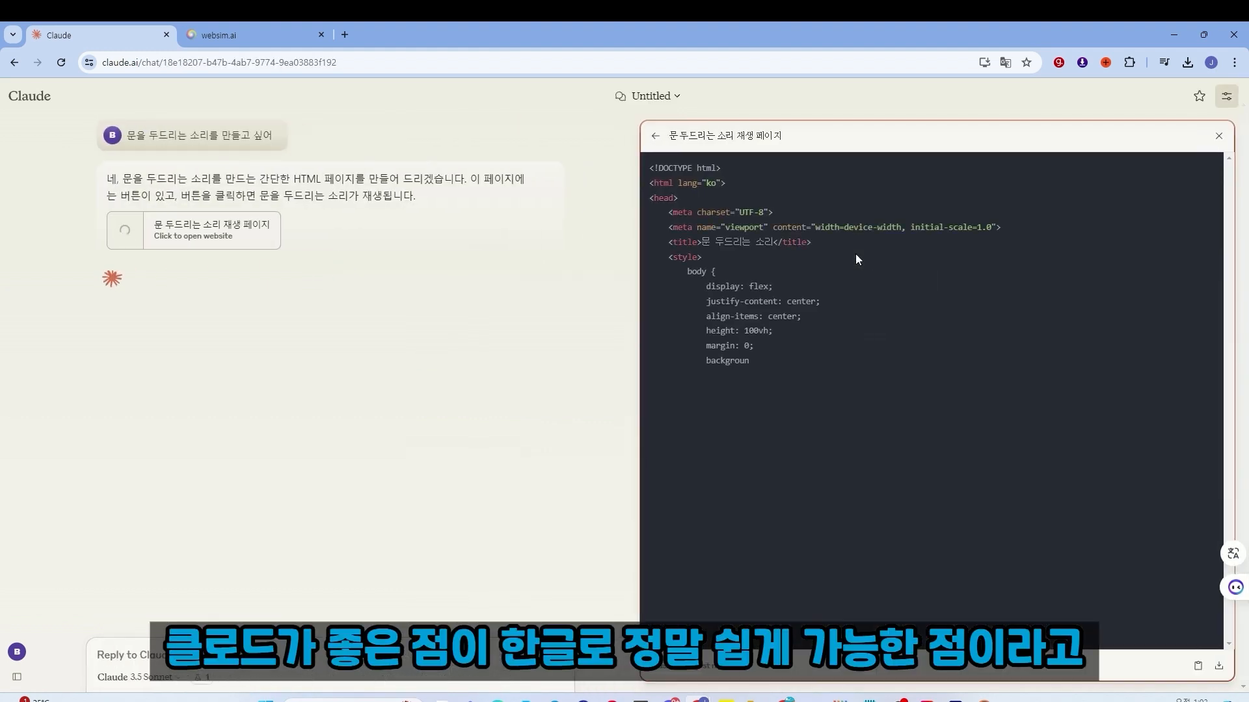This screenshot has width=1249, height=702.
Task: Click the close preview panel icon
Action: [x=1219, y=135]
